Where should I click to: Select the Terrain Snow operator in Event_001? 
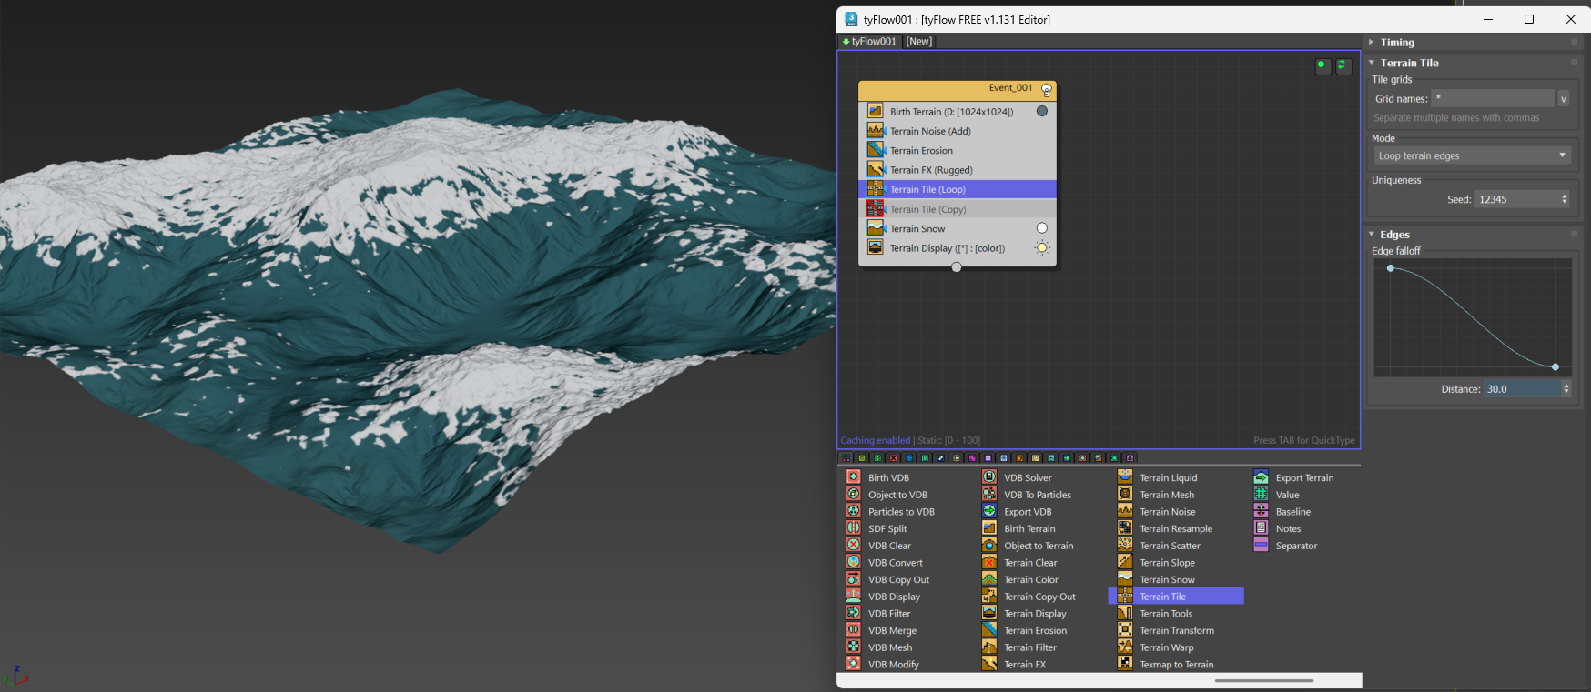(x=917, y=229)
